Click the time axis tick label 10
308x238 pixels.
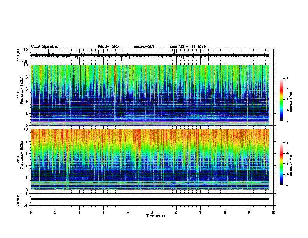[273, 212]
